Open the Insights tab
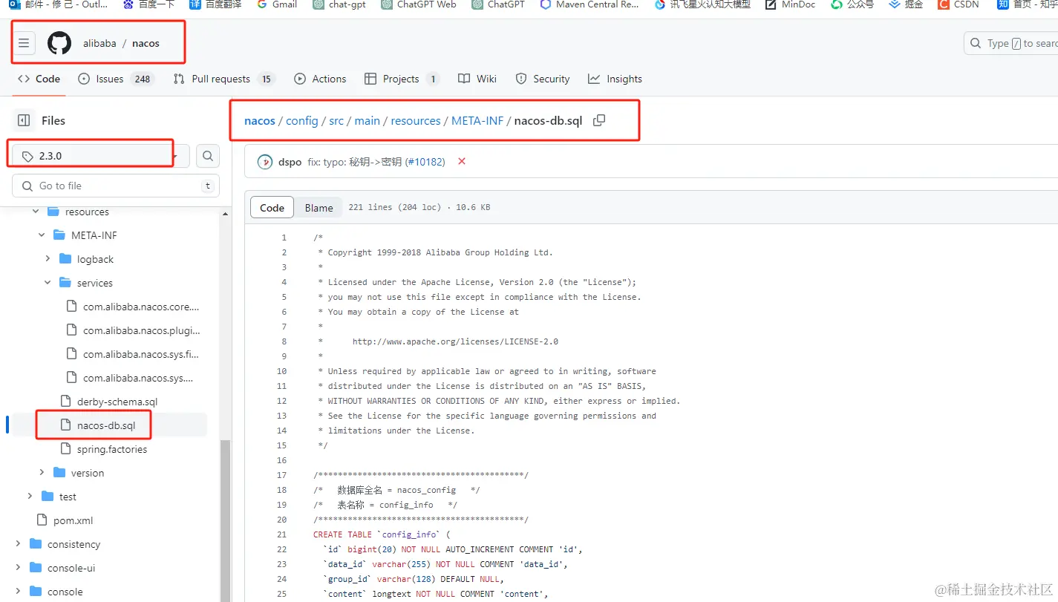The width and height of the screenshot is (1058, 602). coord(615,79)
